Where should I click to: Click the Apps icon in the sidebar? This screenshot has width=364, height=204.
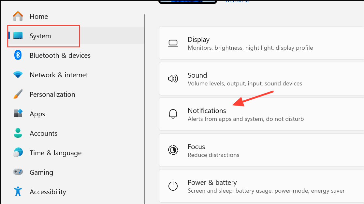[18, 114]
